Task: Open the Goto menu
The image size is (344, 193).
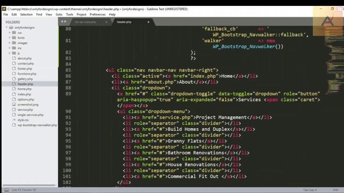Action: 59,14
